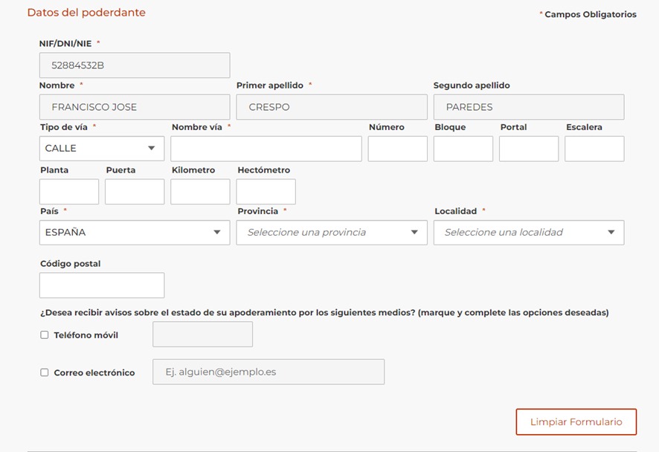659x452 pixels.
Task: Focus the Número input box
Action: pos(398,149)
